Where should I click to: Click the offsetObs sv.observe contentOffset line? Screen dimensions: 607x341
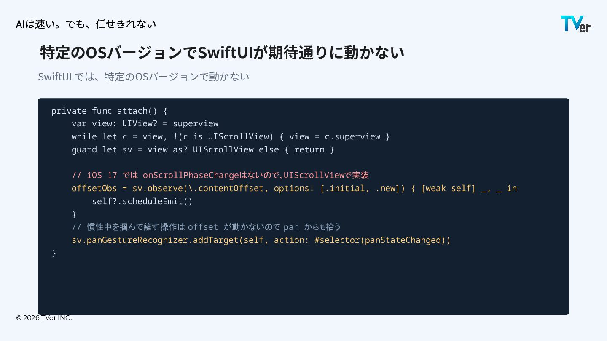294,188
